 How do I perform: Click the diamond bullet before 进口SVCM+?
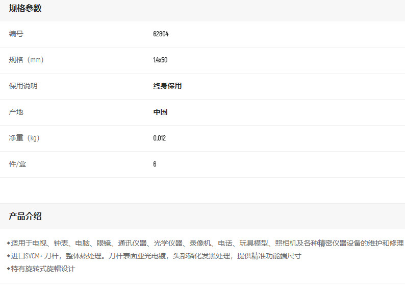point(8,256)
